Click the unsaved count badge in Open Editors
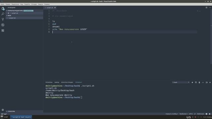212x119 pixels. [x=28, y=11]
